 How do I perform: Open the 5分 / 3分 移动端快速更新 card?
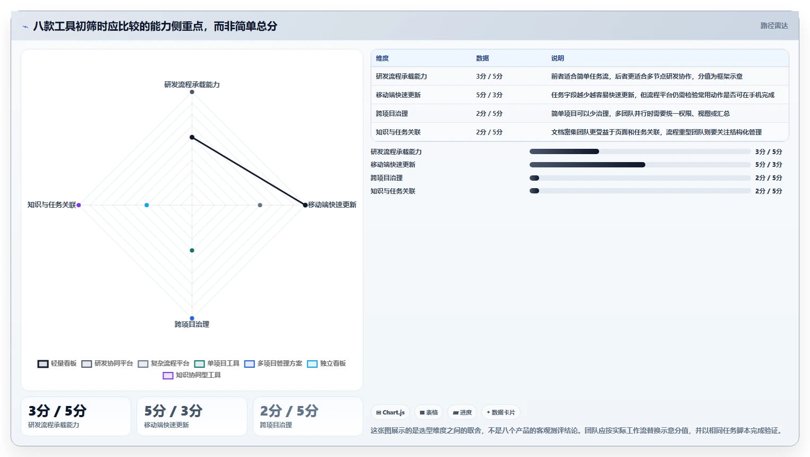192,416
